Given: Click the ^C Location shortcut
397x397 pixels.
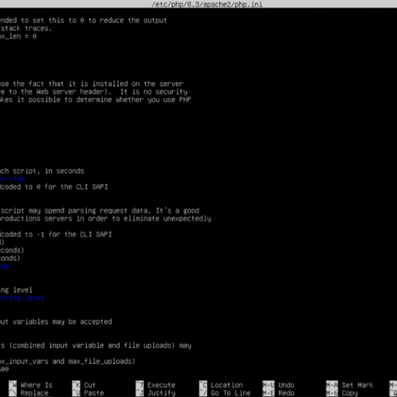Looking at the screenshot, I should point(221,385).
